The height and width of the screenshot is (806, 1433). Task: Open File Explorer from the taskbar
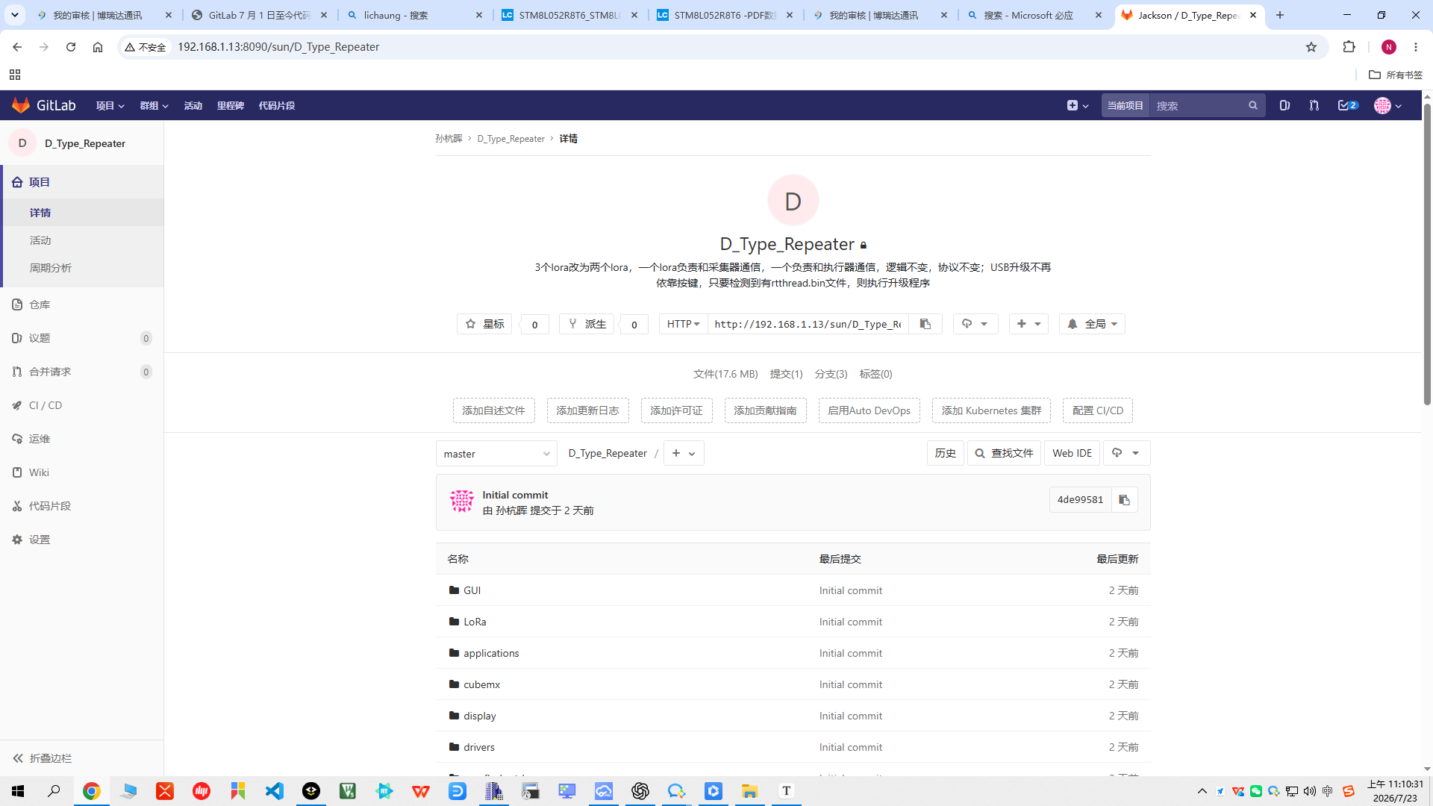click(750, 791)
